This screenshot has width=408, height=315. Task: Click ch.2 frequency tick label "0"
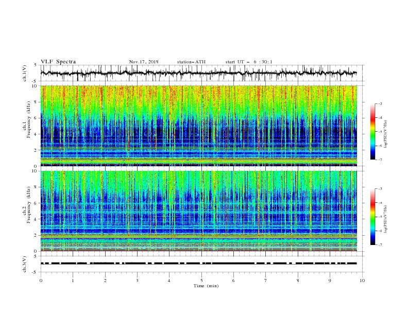pyautogui.click(x=36, y=251)
